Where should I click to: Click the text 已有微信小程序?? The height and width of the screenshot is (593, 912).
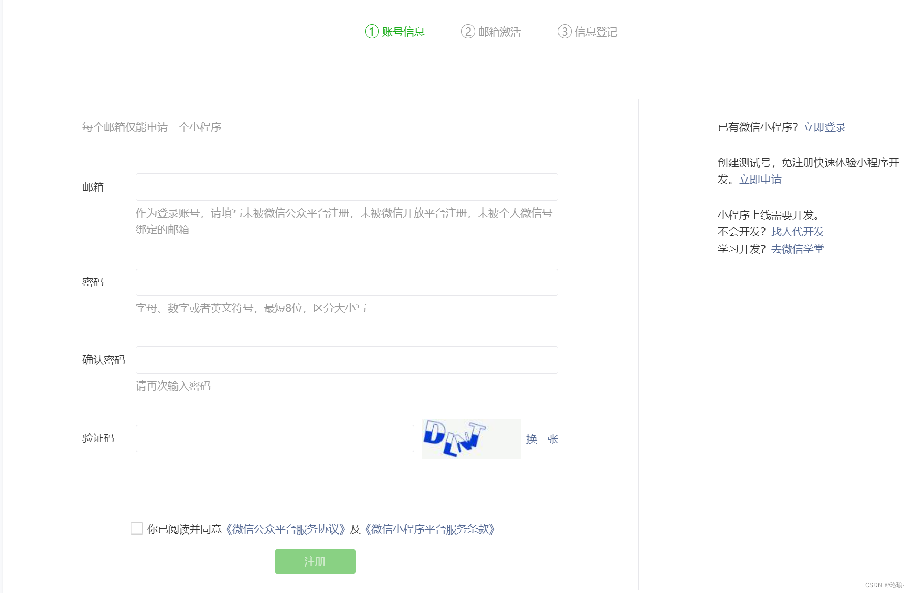coord(758,127)
